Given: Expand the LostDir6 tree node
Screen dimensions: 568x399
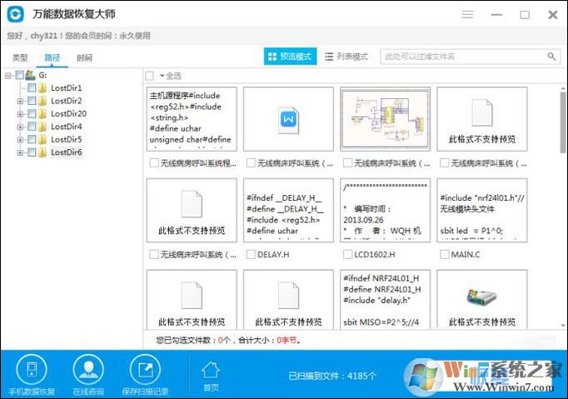Looking at the screenshot, I should coord(20,152).
